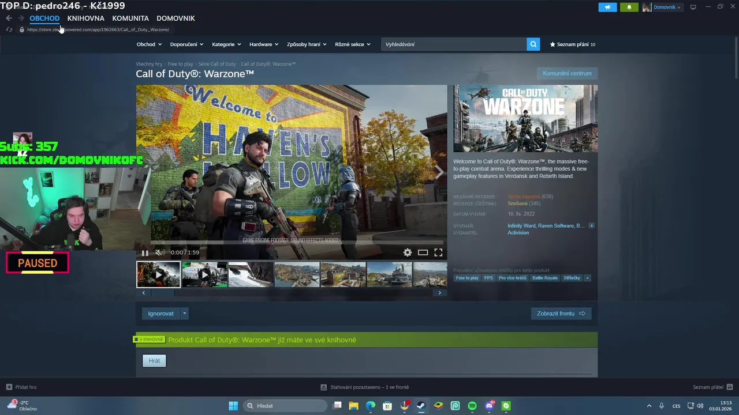Image resolution: width=739 pixels, height=415 pixels.
Task: Toggle theater mode for the trailer
Action: 423,252
